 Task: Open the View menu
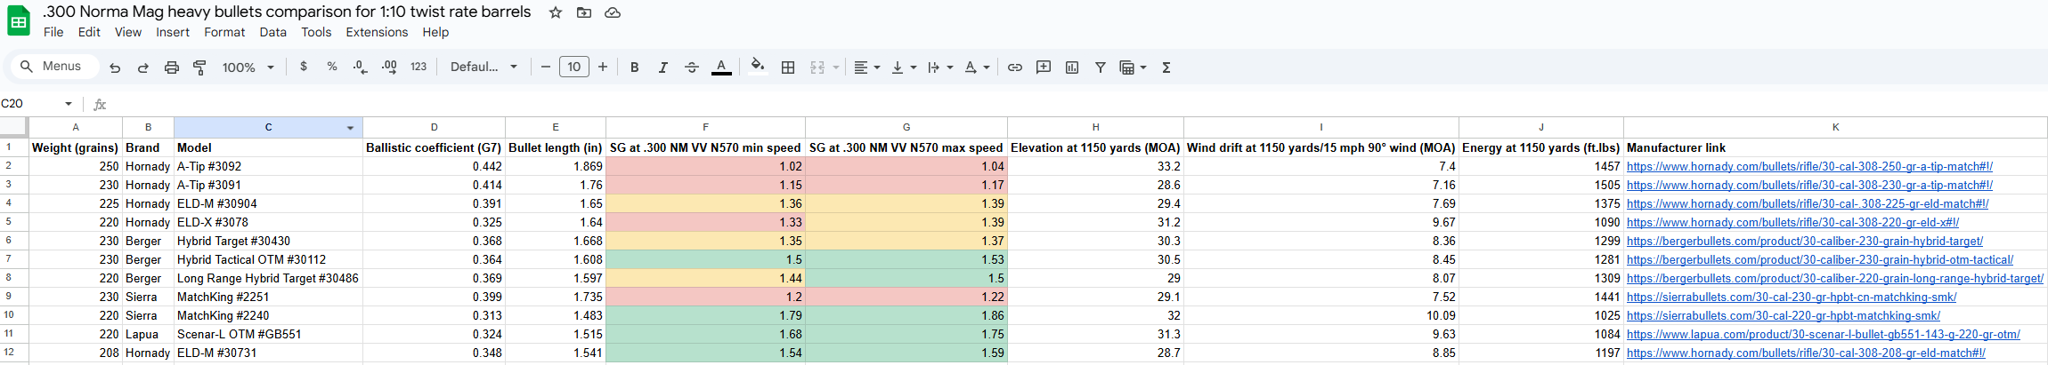pos(128,32)
